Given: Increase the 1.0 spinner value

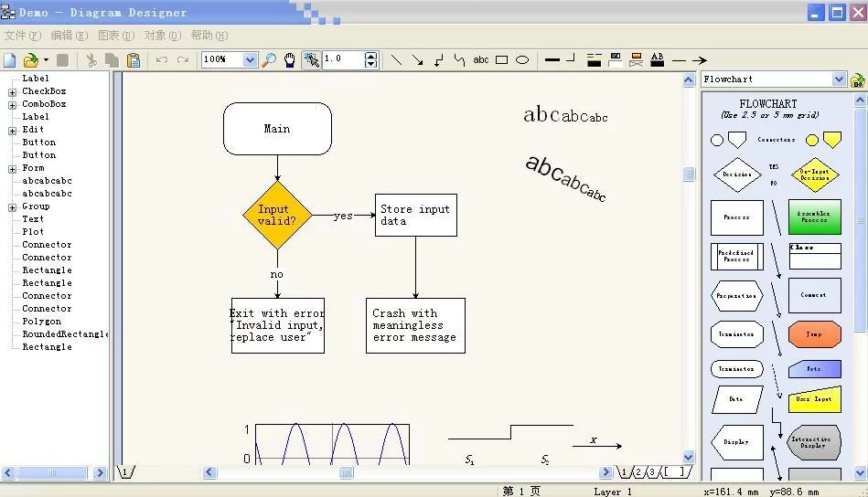Looking at the screenshot, I should click(370, 56).
